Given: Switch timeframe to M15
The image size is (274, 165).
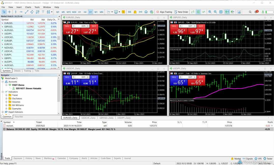Looking at the screenshot, I should point(69,12).
